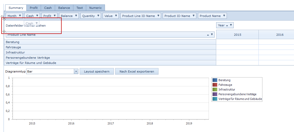Image resolution: width=294 pixels, height=132 pixels.
Task: Click the Year field filter icon
Action: 231,25
